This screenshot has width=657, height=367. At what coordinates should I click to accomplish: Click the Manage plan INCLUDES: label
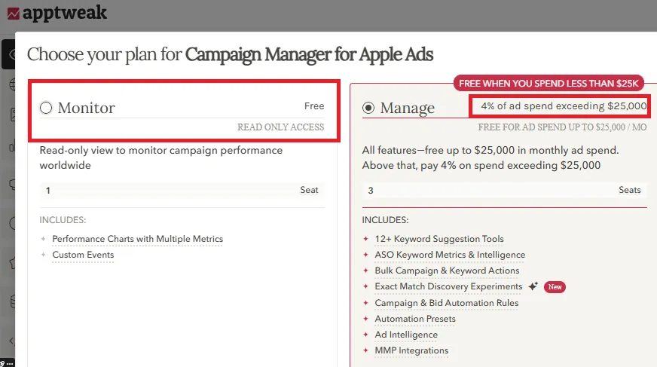385,220
